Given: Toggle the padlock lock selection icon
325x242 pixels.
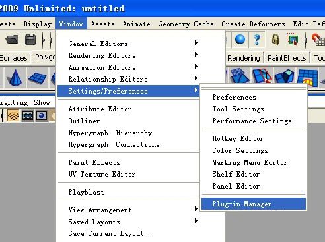Looking at the screenshot, I should (x=275, y=40).
